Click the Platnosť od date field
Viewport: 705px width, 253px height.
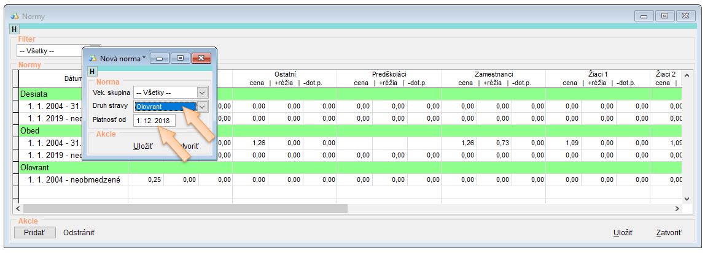[154, 120]
